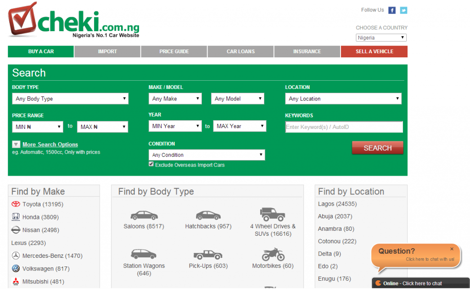Expand More Search Options arrow
The width and height of the screenshot is (470, 289).
(16, 144)
